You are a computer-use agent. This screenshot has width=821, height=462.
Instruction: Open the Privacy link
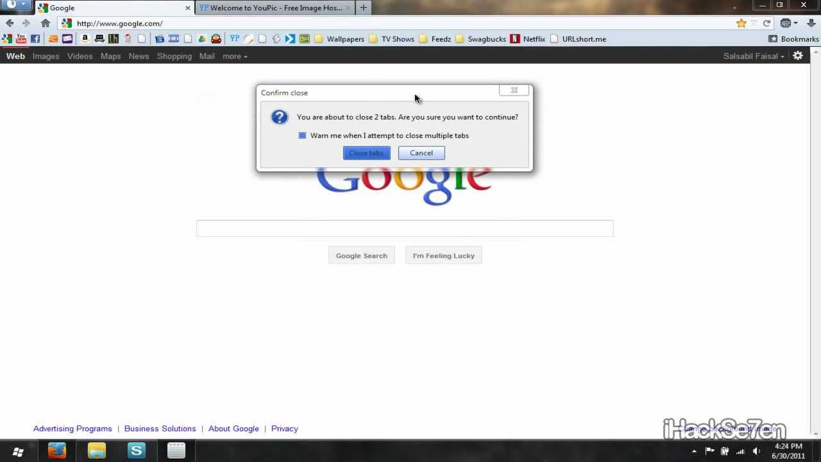tap(285, 429)
